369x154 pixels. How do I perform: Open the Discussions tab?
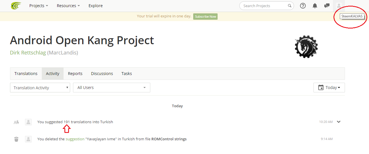coord(102,74)
